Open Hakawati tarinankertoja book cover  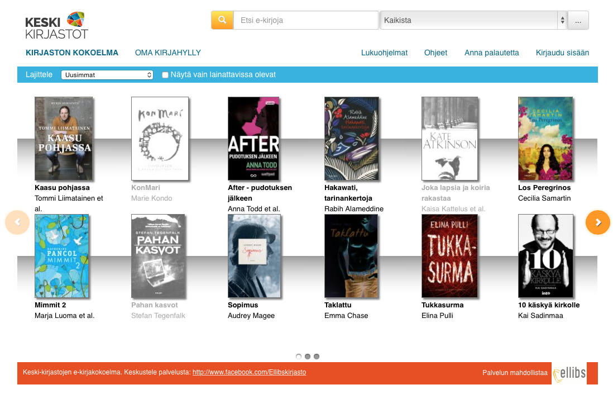pyautogui.click(x=352, y=139)
